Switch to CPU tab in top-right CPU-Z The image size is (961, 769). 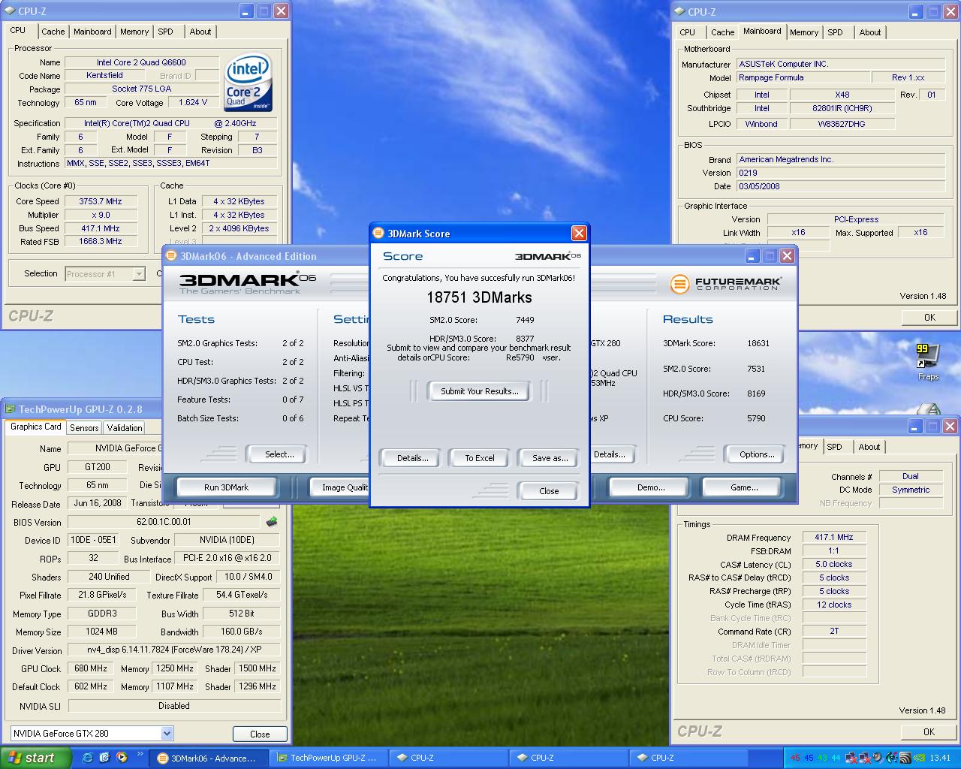pyautogui.click(x=688, y=32)
